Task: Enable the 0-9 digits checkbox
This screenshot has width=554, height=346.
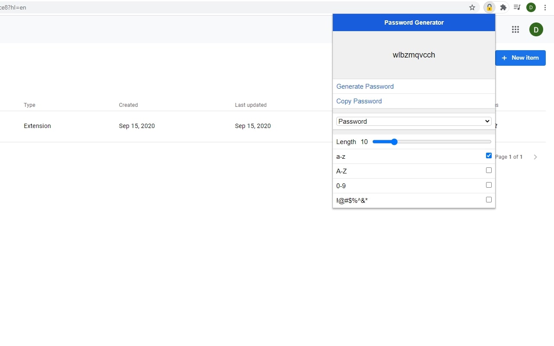Action: [489, 185]
